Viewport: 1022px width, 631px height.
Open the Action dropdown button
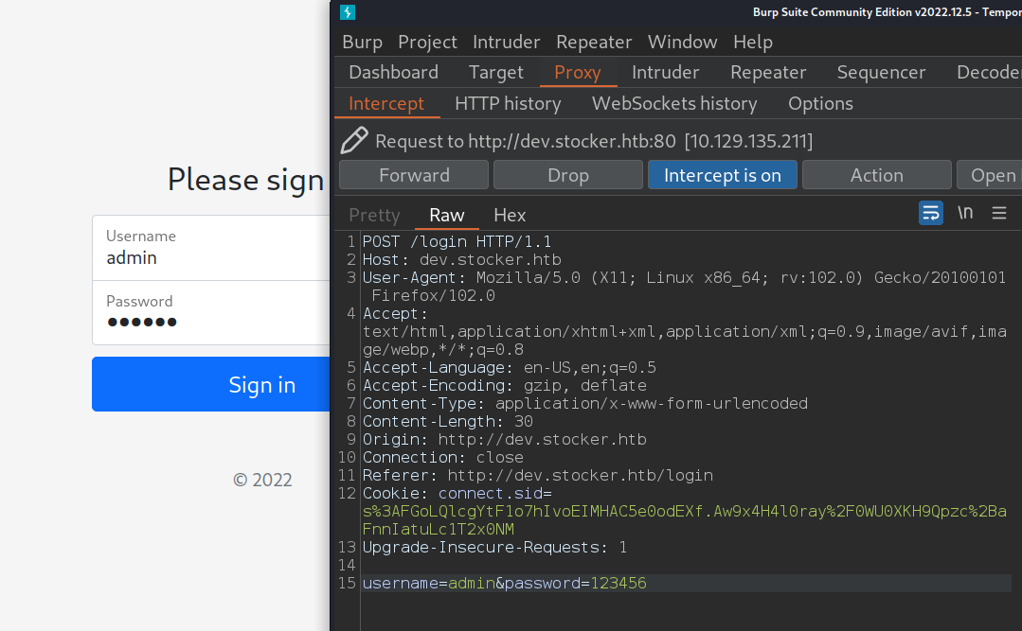pyautogui.click(x=876, y=175)
